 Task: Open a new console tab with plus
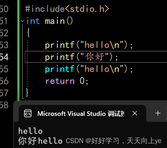pyautogui.click(x=158, y=113)
